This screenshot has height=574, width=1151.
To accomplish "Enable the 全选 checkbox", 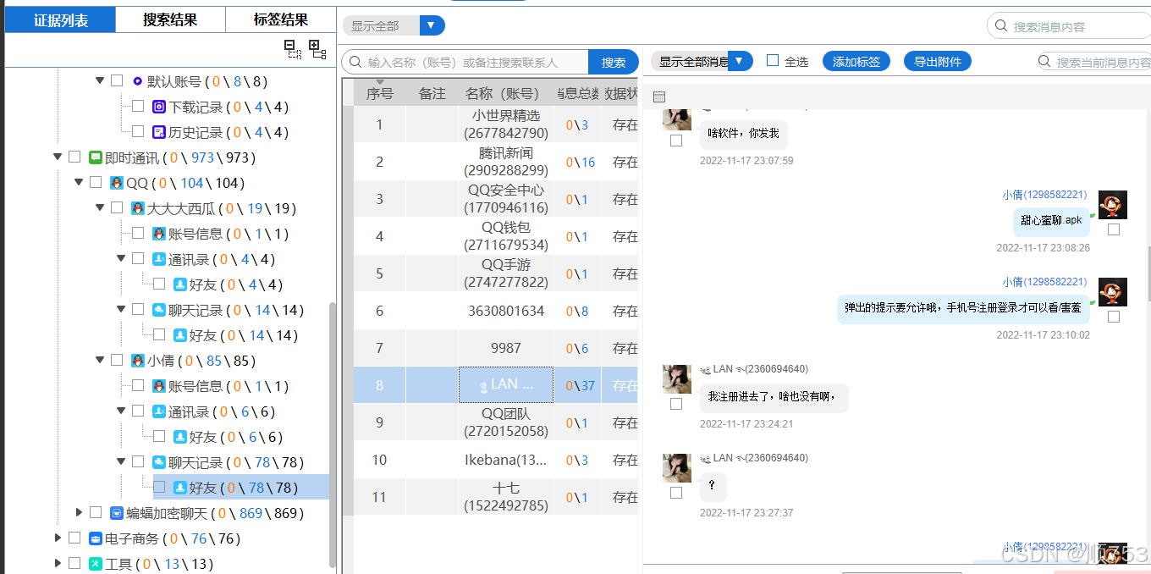I will click(x=773, y=60).
